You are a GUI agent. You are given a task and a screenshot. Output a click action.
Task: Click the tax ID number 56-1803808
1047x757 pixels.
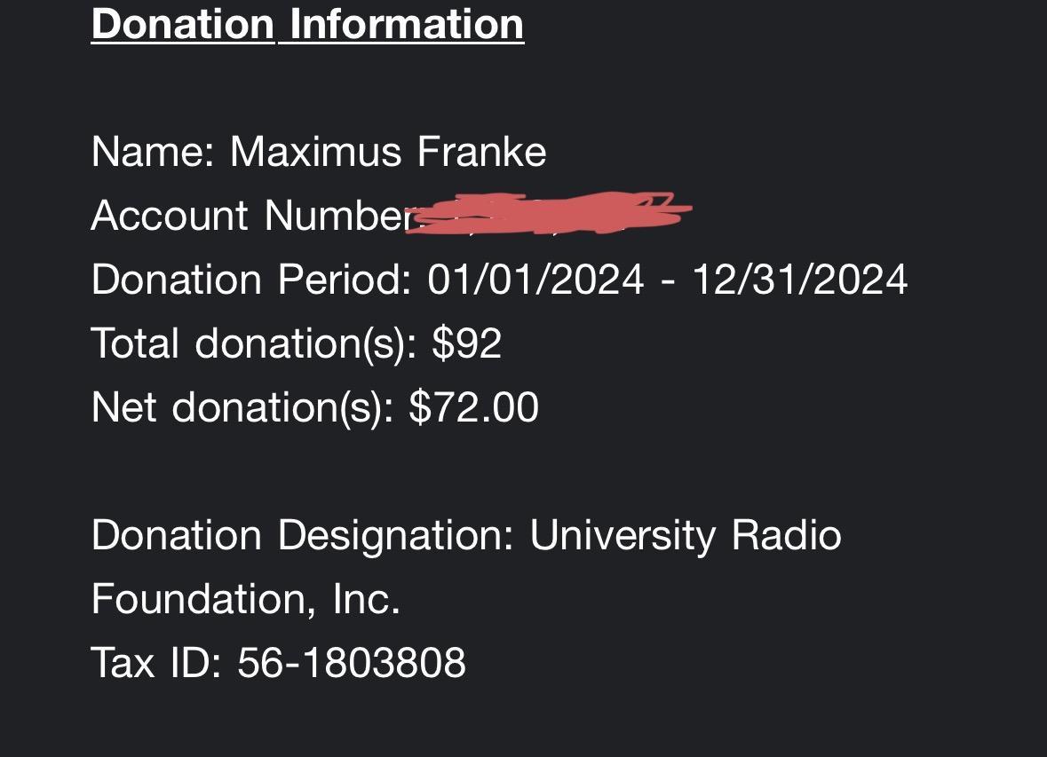click(352, 663)
